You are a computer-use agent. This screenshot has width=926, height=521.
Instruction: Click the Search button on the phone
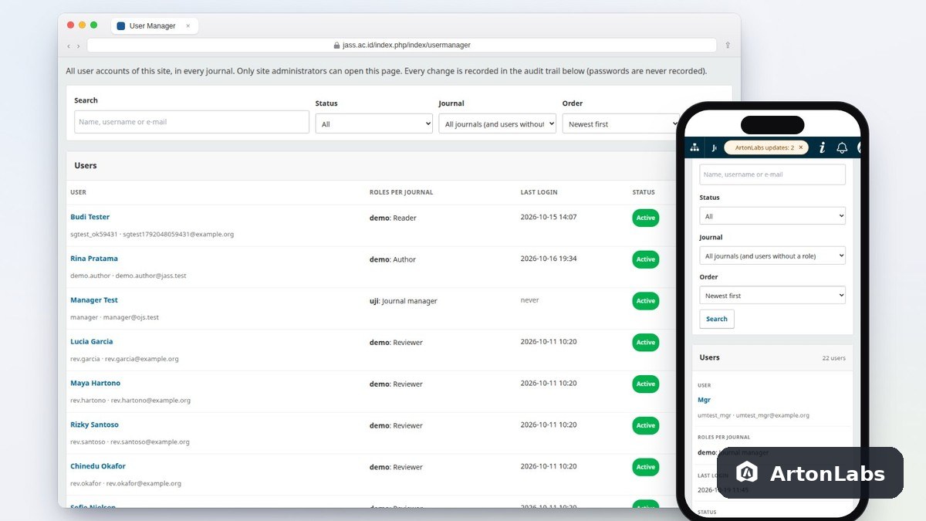pos(717,319)
